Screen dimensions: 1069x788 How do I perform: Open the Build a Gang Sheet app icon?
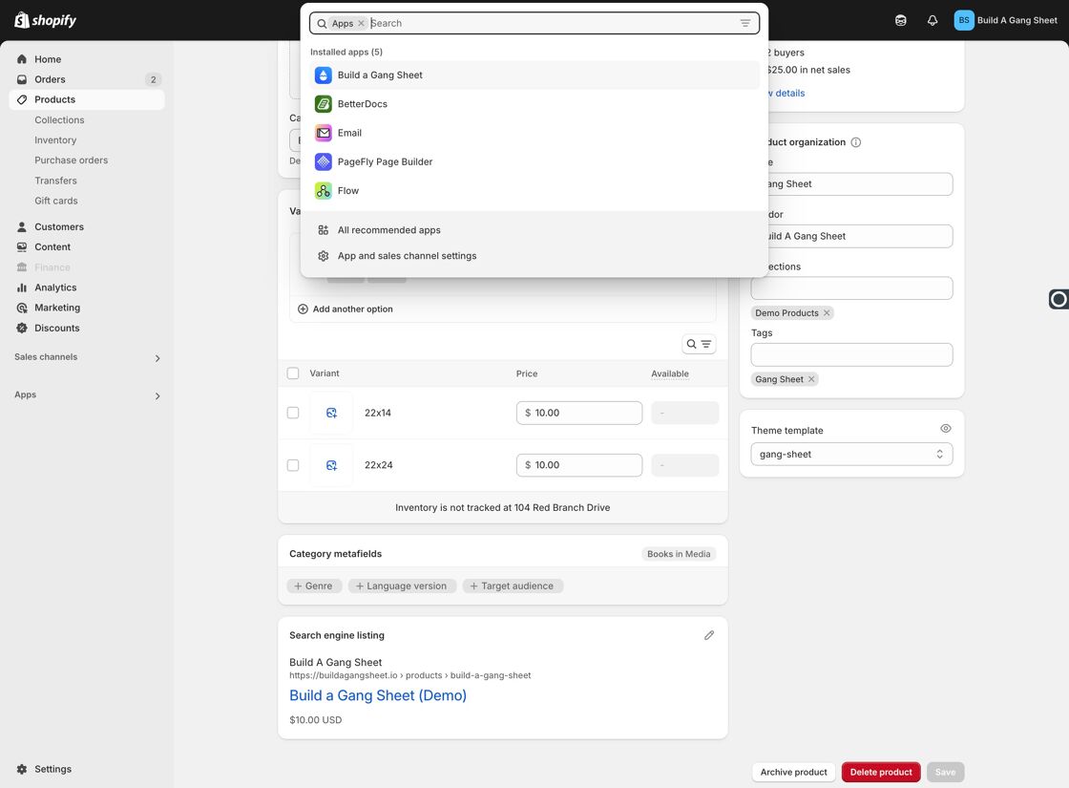(x=324, y=75)
